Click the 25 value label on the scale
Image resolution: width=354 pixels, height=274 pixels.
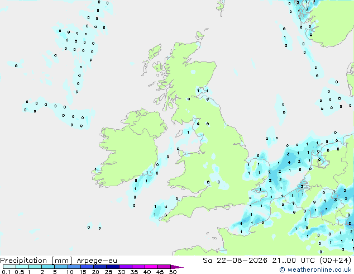(108, 272)
